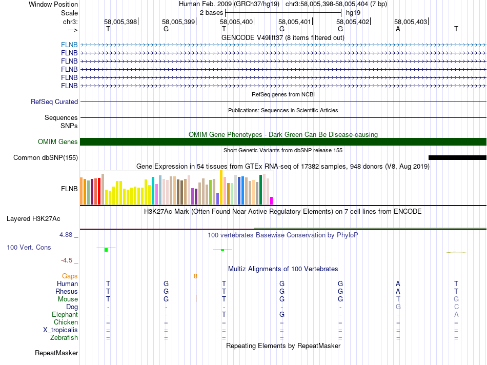Click the Mouse species label
Screen dimensions: 487x365
[x=68, y=299]
